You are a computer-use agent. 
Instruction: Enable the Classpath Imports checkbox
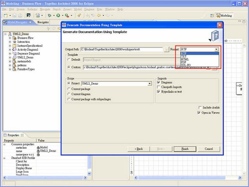tap(158, 87)
